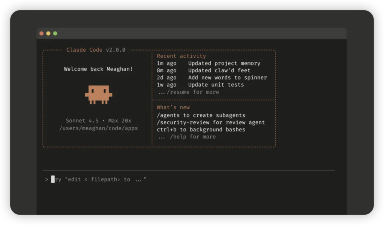
Task: Click the "ctrl+b to background bashes" tip
Action: pyautogui.click(x=201, y=130)
